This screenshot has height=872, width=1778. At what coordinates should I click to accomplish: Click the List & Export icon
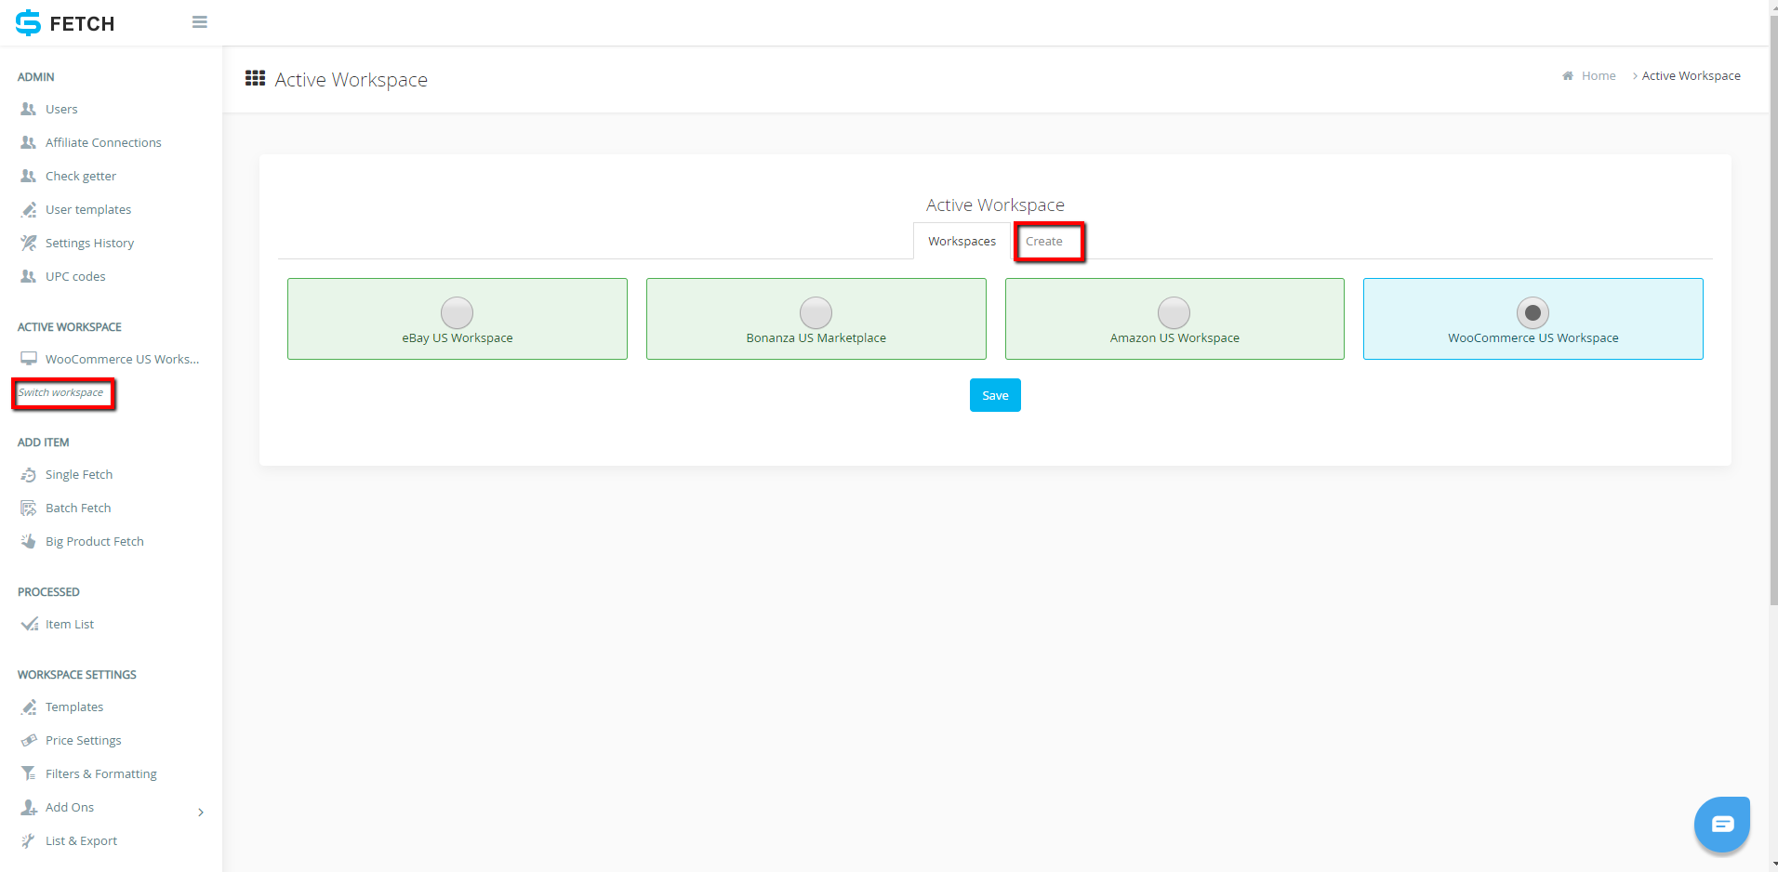(29, 840)
